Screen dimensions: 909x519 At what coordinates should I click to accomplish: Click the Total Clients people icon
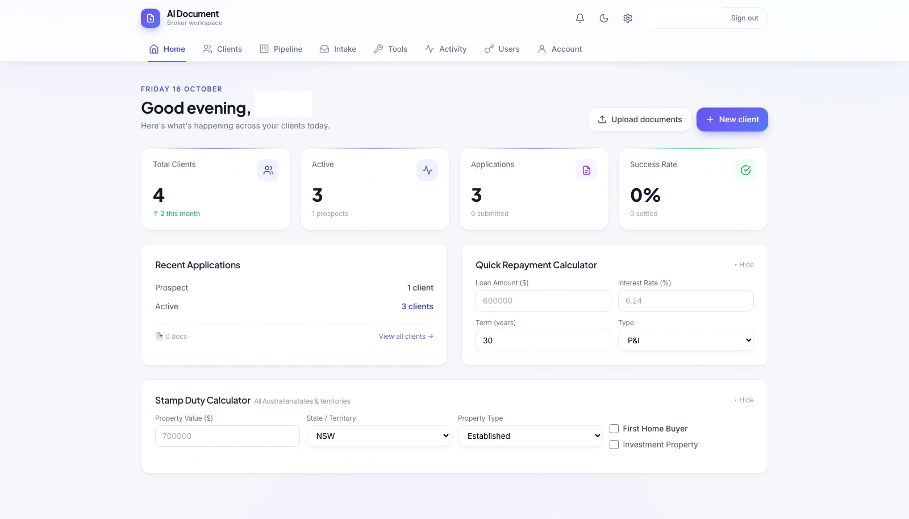268,170
